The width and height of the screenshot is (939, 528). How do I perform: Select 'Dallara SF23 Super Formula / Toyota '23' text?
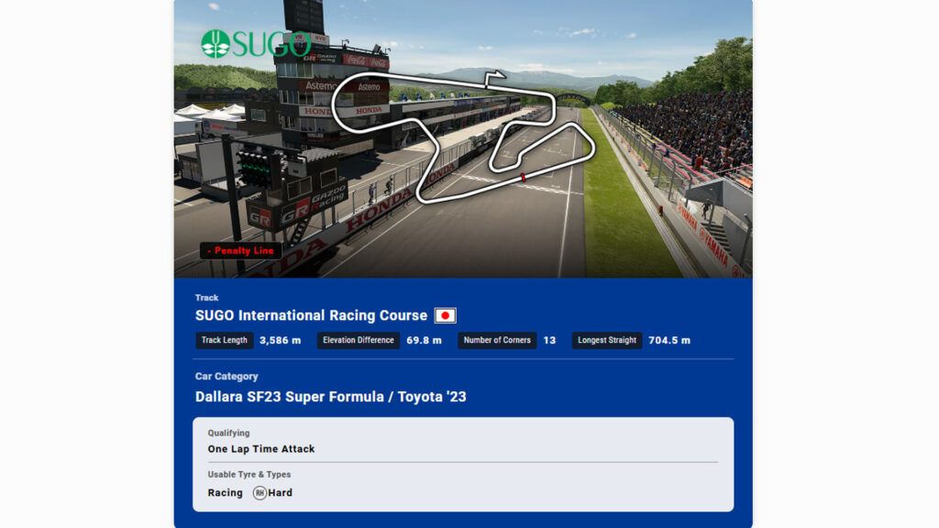click(x=330, y=397)
